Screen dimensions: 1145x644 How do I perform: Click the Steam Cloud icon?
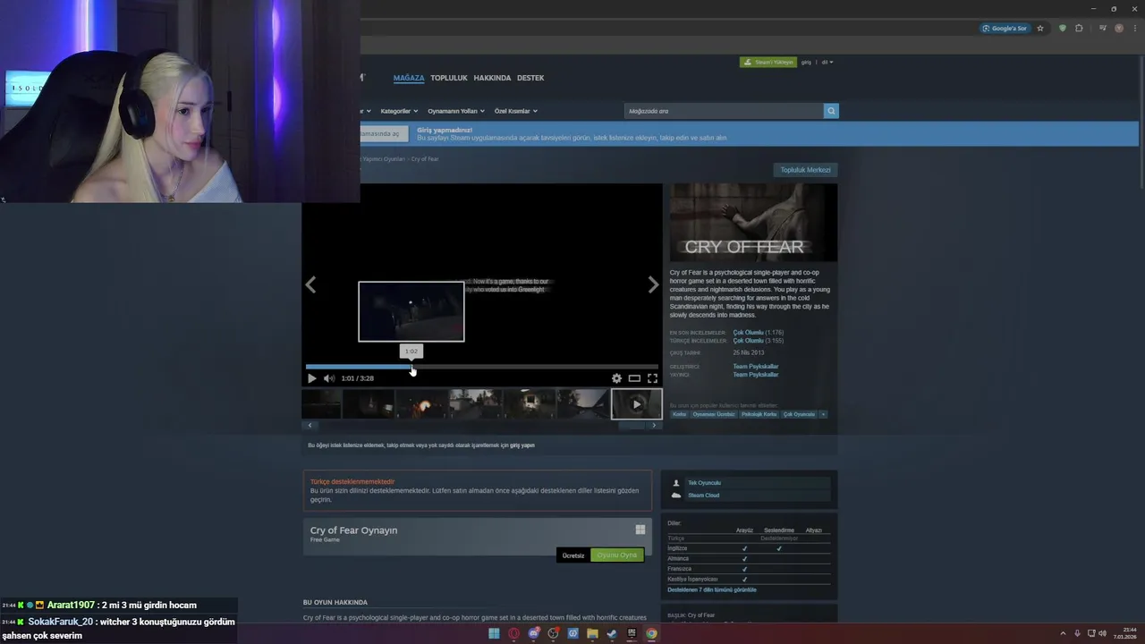pyautogui.click(x=676, y=496)
